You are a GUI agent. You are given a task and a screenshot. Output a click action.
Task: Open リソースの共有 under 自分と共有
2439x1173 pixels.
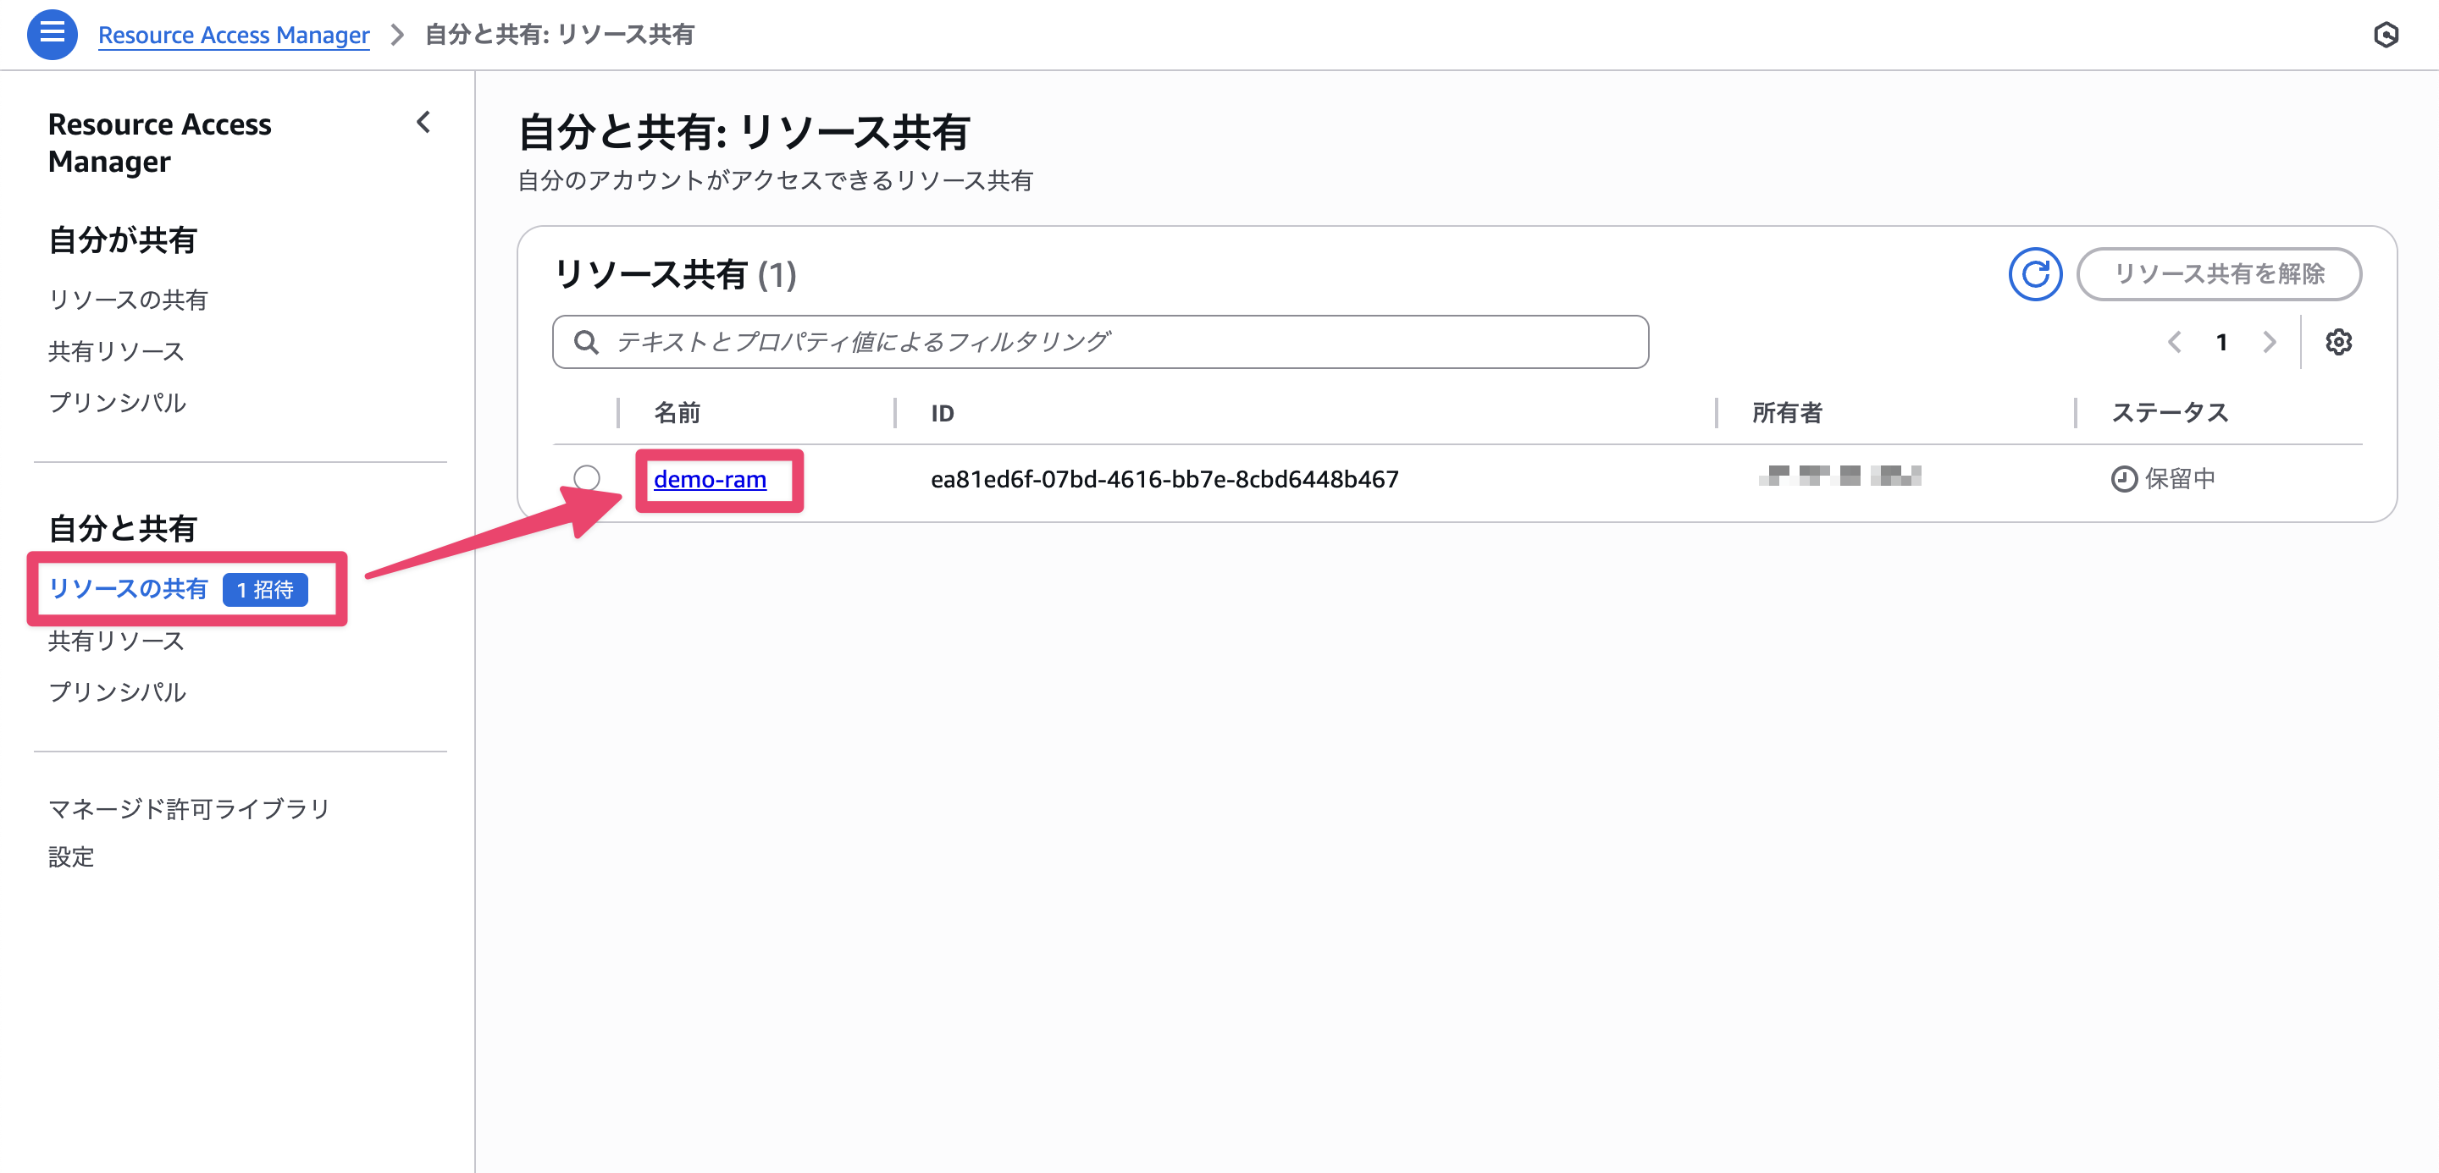tap(128, 588)
